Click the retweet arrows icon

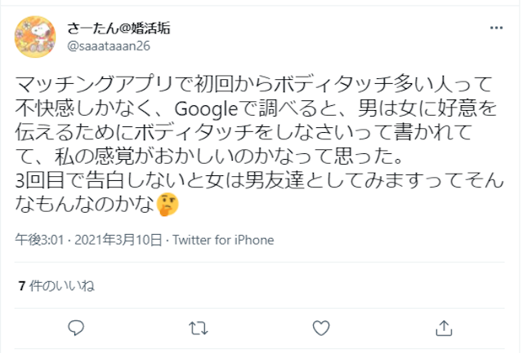(x=198, y=328)
